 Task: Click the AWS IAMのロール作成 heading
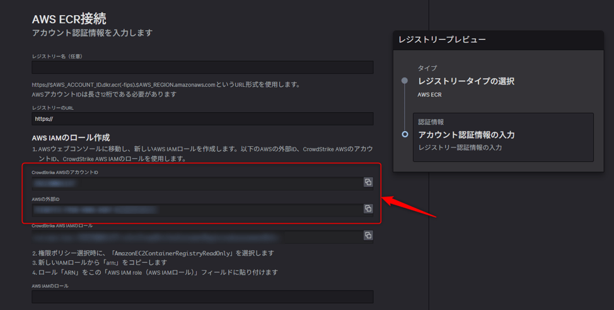pos(71,137)
